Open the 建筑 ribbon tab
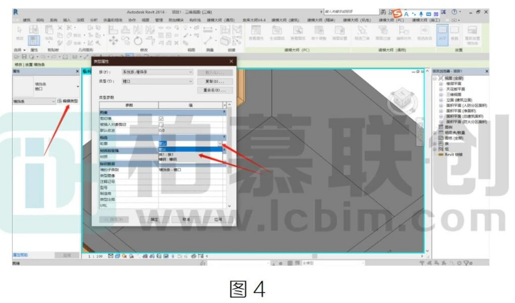 tap(27, 20)
